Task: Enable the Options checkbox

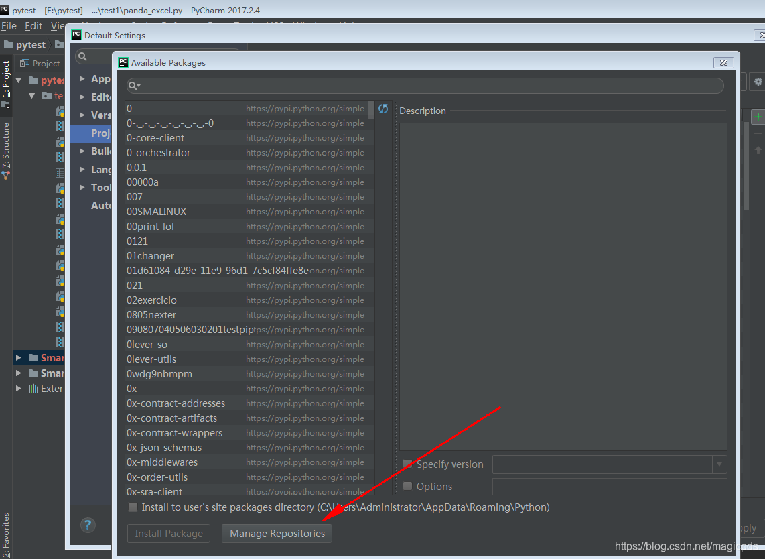Action: [x=407, y=486]
